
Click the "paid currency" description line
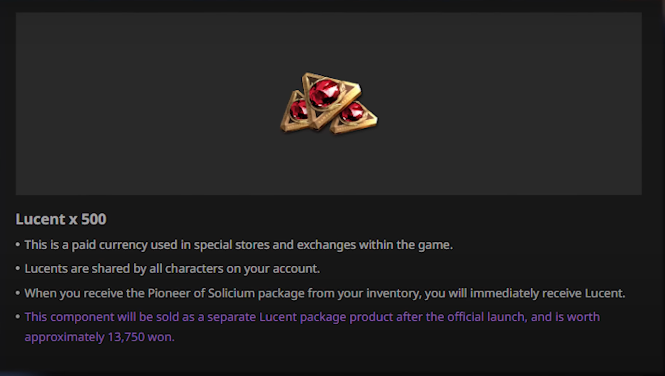click(239, 245)
